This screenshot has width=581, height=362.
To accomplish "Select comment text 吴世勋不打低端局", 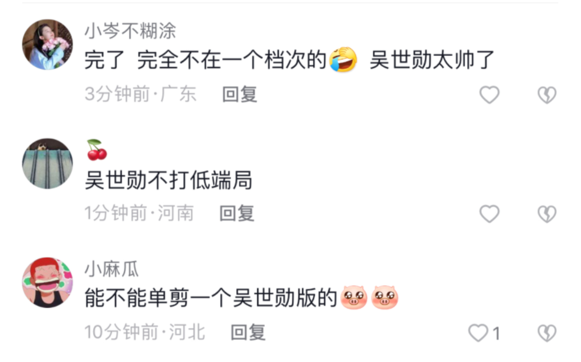I will point(169,180).
